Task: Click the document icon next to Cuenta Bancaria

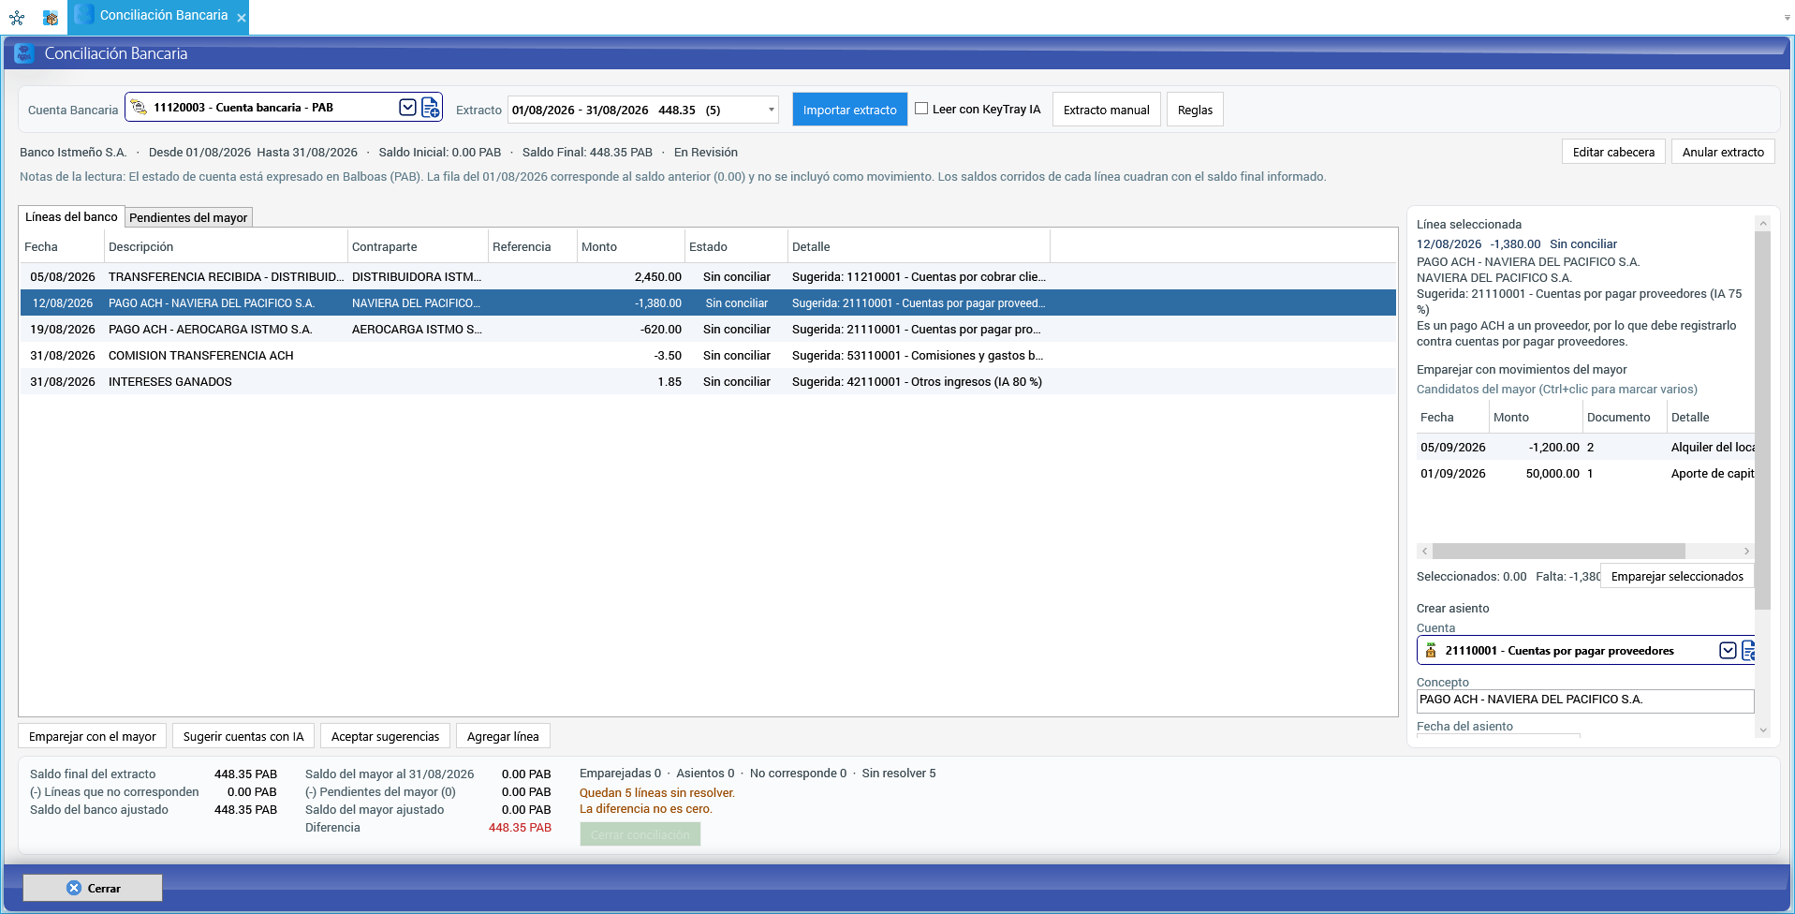Action: tap(430, 108)
